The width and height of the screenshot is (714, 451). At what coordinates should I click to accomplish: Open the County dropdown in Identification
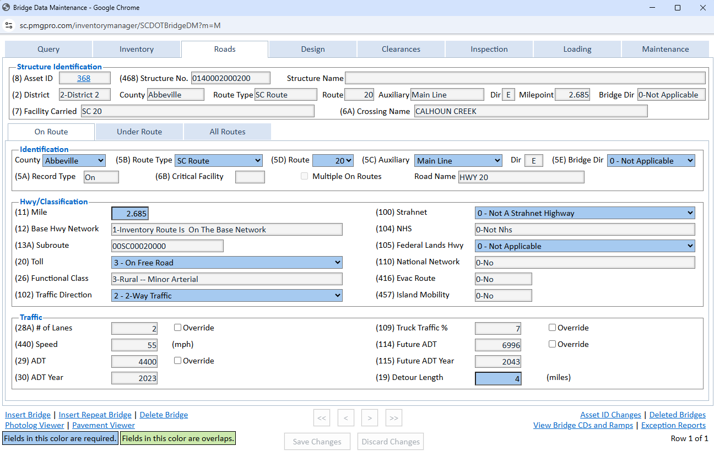tap(74, 161)
